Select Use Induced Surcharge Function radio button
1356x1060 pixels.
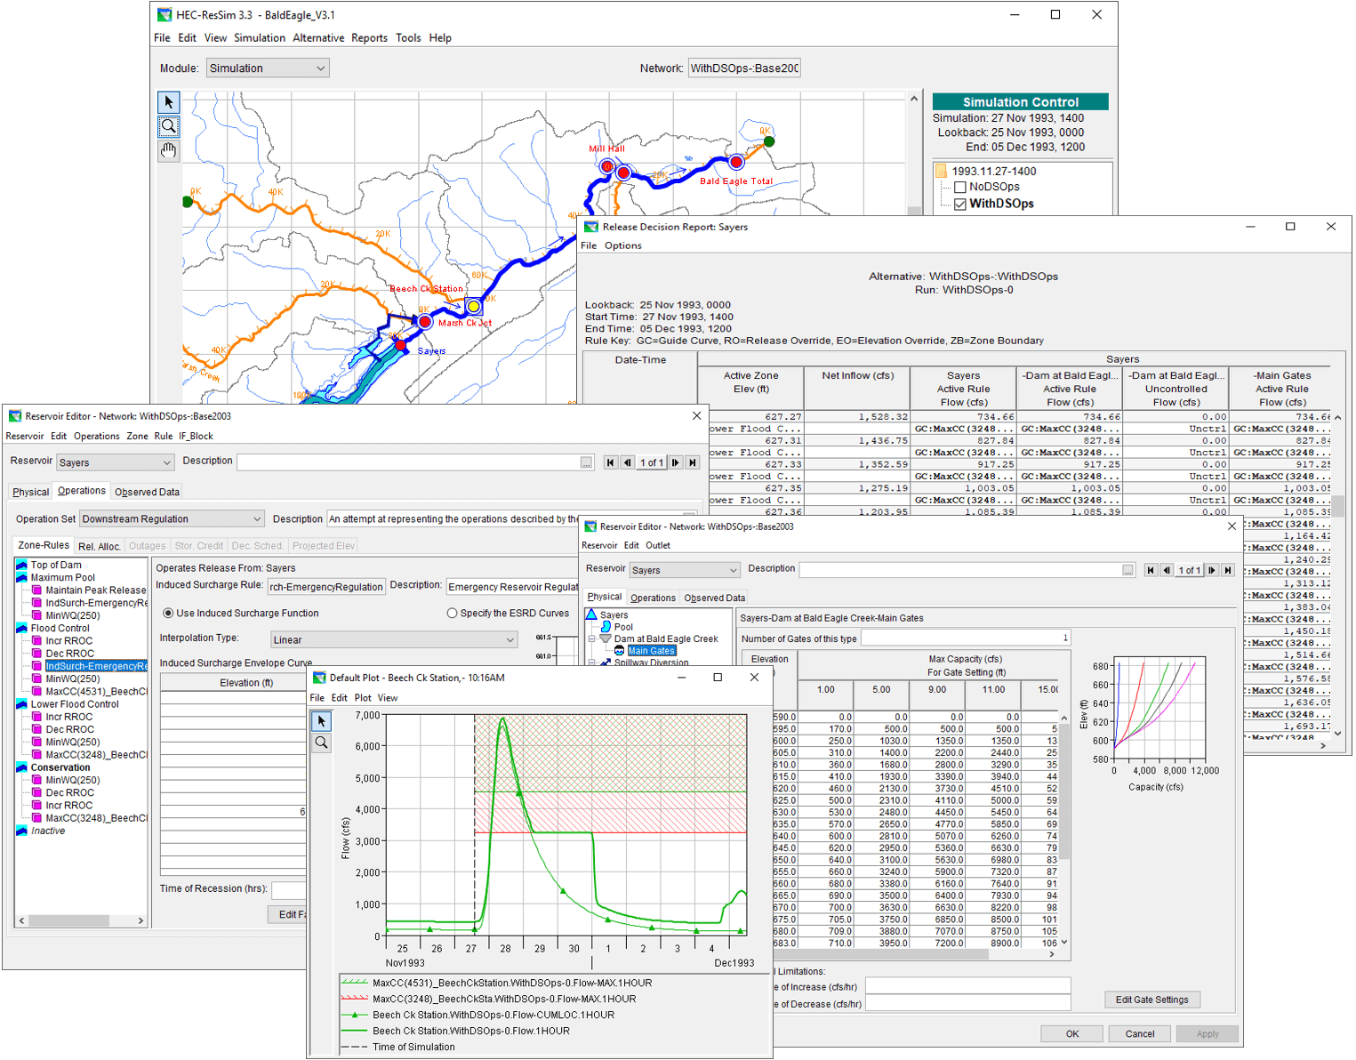tap(168, 614)
